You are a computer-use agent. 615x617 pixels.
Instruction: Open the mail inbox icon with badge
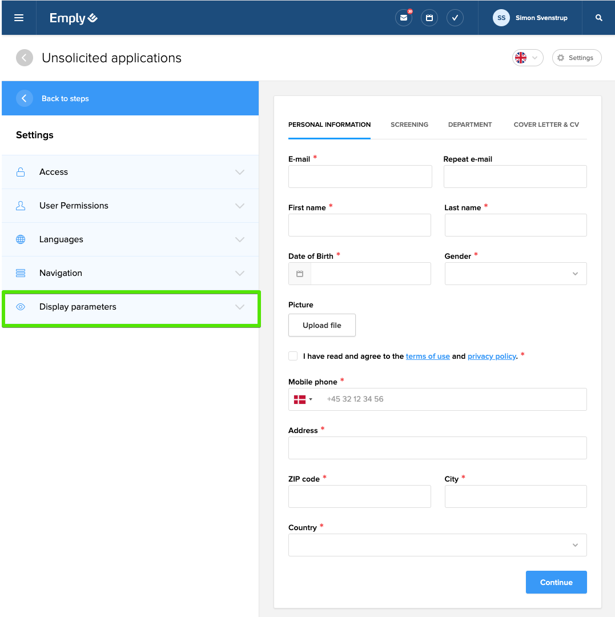click(404, 18)
